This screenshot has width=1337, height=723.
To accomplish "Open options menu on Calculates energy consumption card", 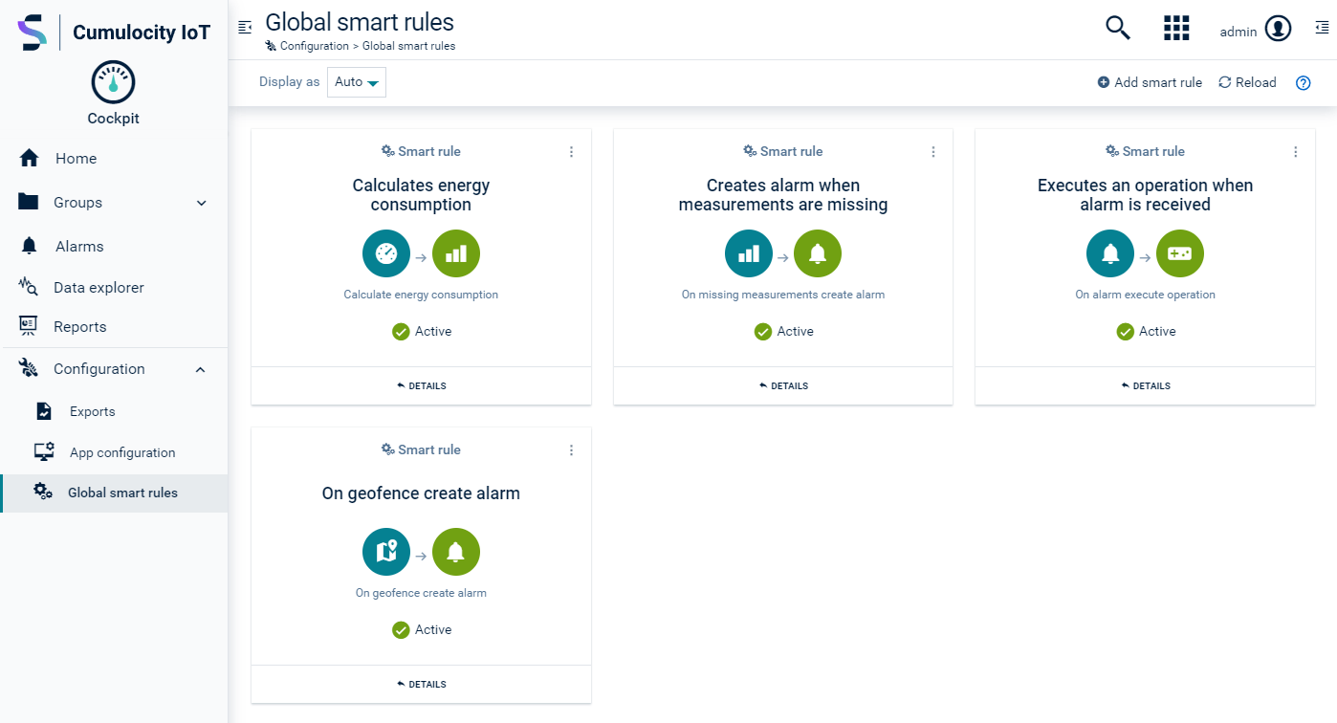I will pos(572,152).
